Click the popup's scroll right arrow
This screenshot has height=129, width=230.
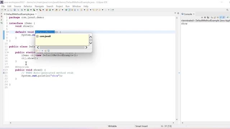[86, 47]
